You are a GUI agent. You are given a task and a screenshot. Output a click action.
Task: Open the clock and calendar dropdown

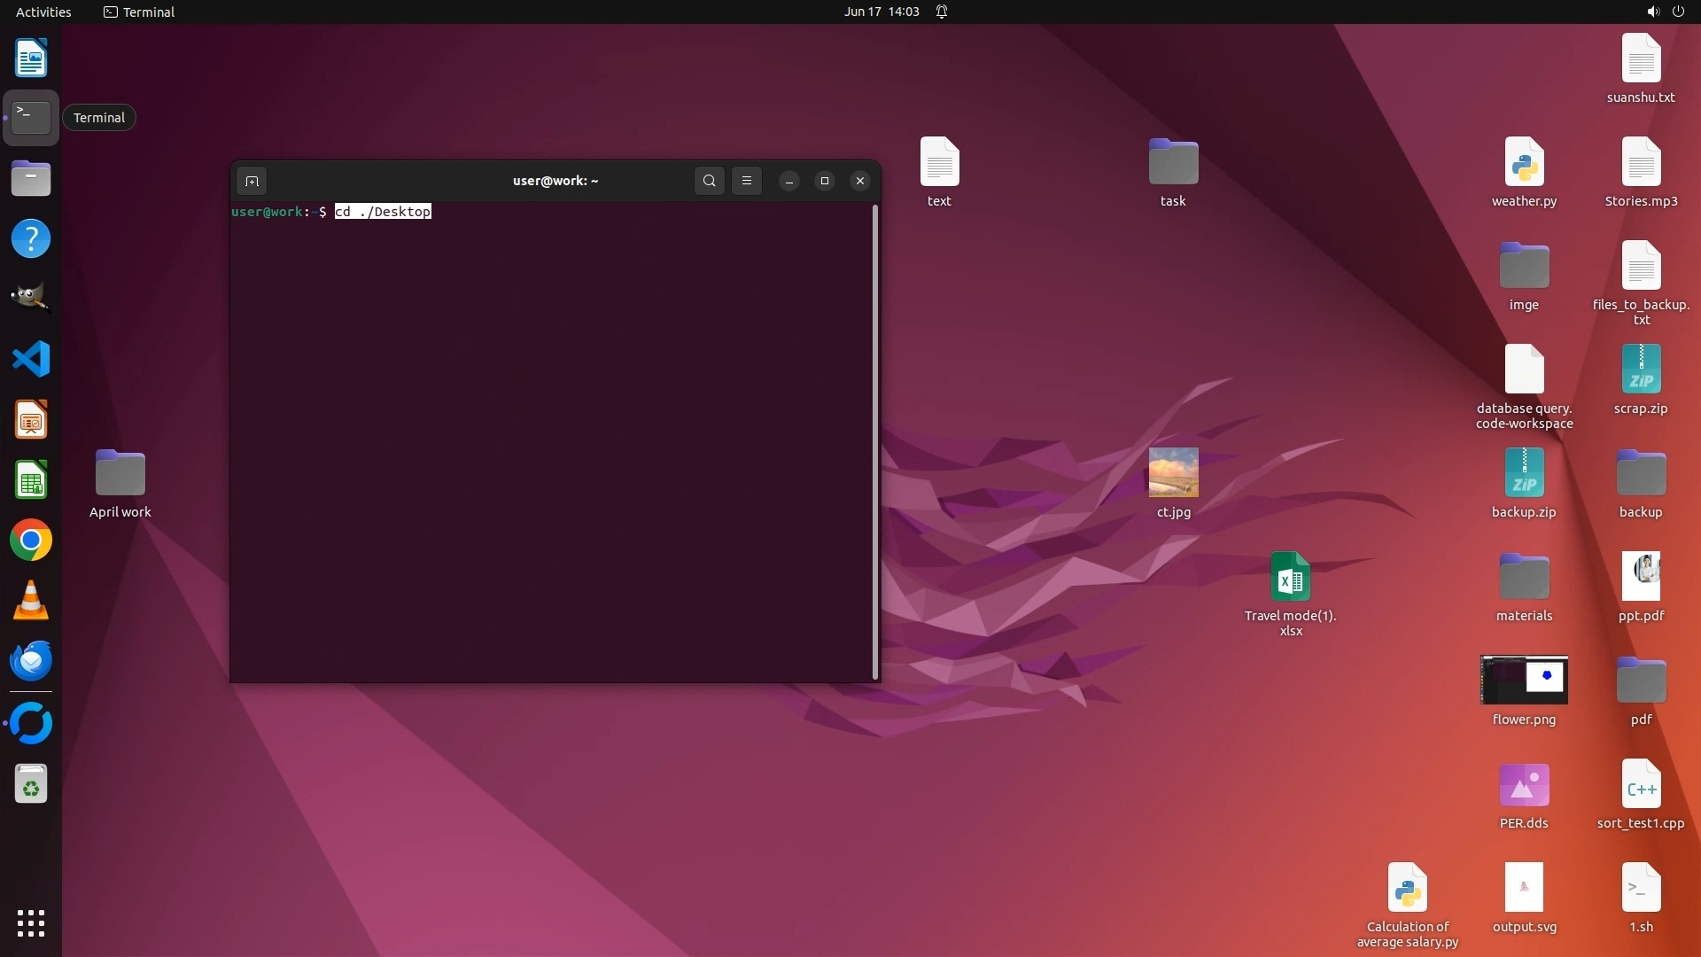tap(881, 12)
